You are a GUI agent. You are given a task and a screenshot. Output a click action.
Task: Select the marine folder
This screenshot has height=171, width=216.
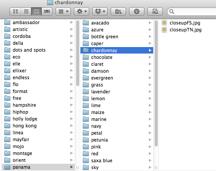tap(117, 119)
